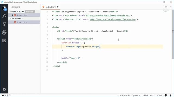Click HTML file icon in index.html tab
This screenshot has height=97, width=174.
tap(43, 7)
